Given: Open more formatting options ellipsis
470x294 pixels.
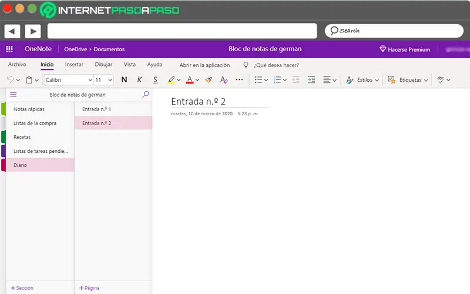Looking at the screenshot, I should [239, 80].
